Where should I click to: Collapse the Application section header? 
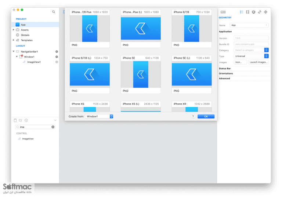tap(225, 32)
